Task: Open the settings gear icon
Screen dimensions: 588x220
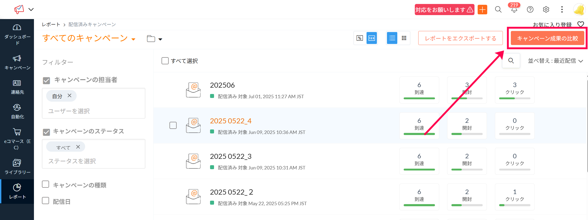Action: (546, 10)
